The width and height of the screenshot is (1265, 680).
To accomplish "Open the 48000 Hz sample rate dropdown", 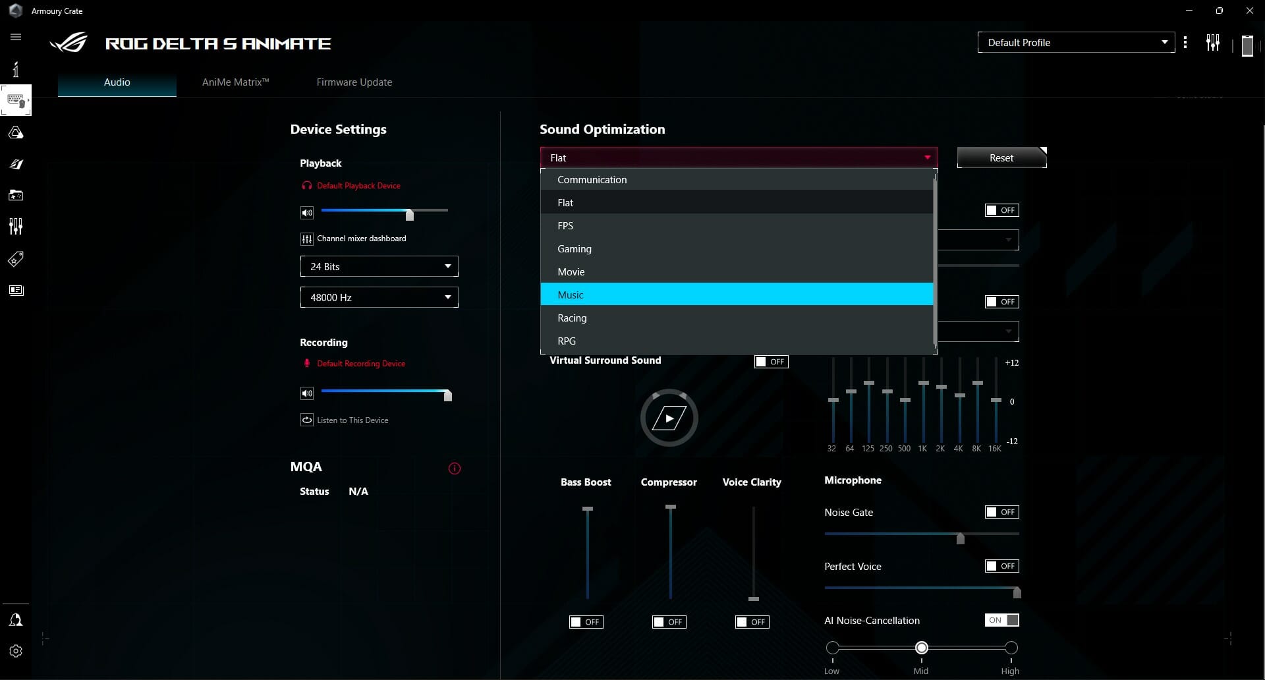I will (x=379, y=297).
